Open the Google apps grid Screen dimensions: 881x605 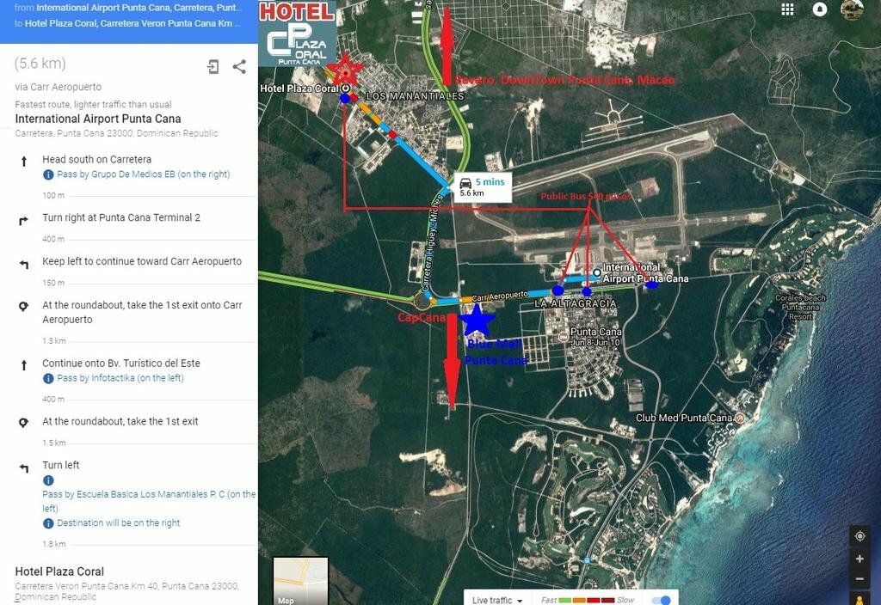pos(787,9)
